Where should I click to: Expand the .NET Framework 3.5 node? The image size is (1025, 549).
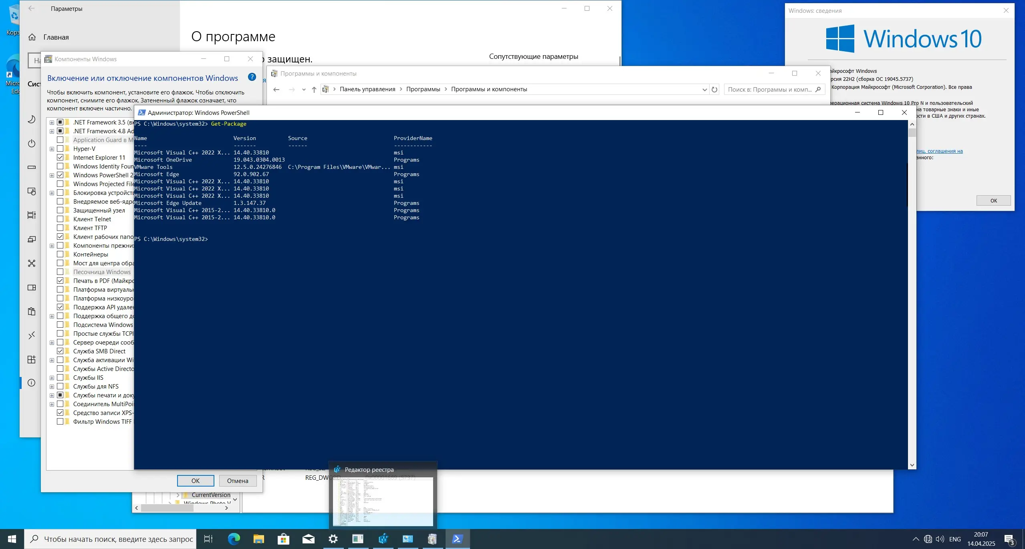tap(52, 122)
